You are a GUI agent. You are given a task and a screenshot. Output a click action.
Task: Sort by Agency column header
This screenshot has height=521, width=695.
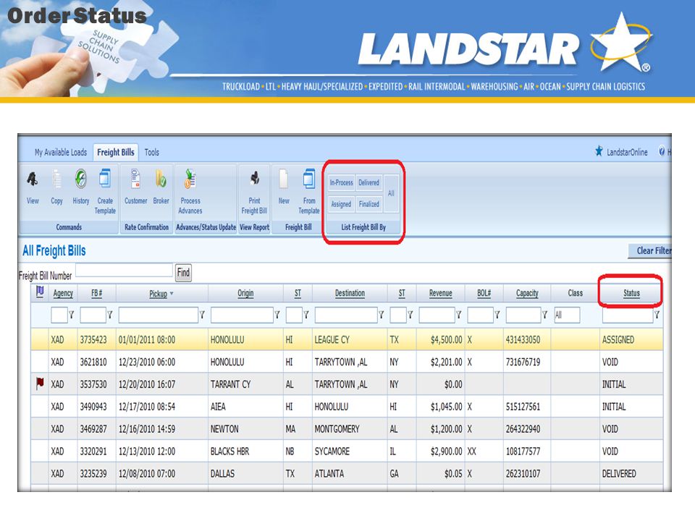coord(63,293)
